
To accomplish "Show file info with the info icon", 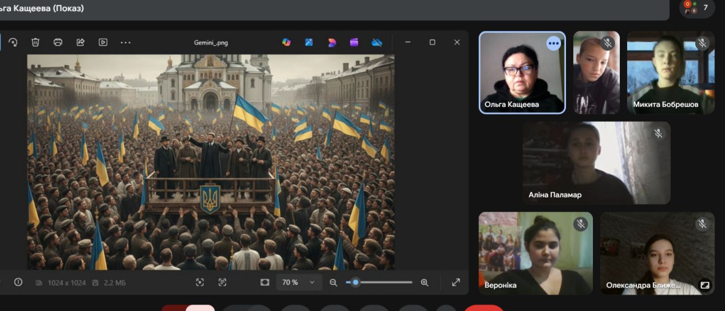I will click(x=18, y=282).
